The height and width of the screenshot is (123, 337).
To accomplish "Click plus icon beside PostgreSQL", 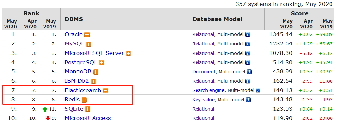I will click(x=101, y=63).
